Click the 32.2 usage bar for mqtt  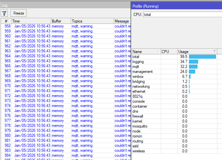193,67
